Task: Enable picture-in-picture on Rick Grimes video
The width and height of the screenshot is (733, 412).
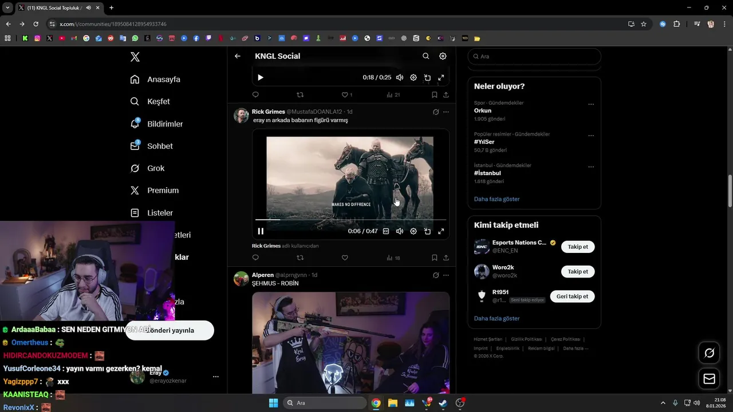Action: point(427,231)
